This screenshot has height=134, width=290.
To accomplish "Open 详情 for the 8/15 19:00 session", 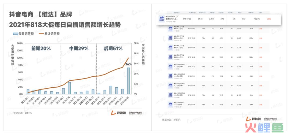I will 260,57.
